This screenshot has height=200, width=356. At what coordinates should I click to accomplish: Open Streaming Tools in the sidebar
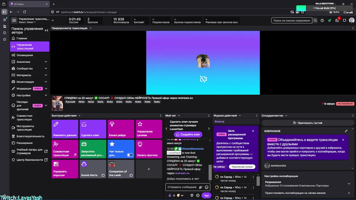point(29,128)
